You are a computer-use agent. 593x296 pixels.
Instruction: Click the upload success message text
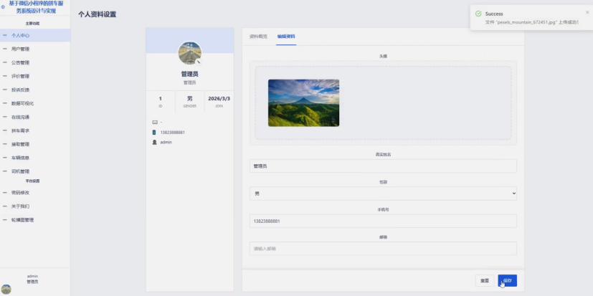532,22
